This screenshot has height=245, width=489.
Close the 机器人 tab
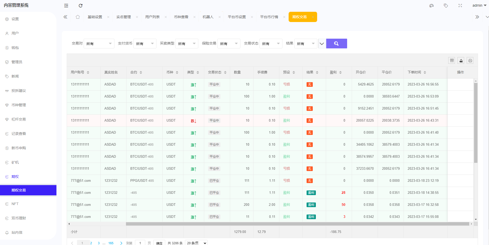pyautogui.click(x=219, y=17)
